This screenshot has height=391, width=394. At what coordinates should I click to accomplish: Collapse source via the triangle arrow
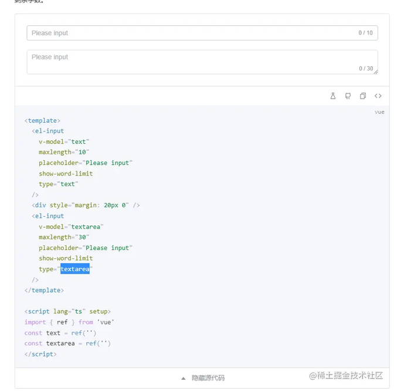click(x=184, y=378)
